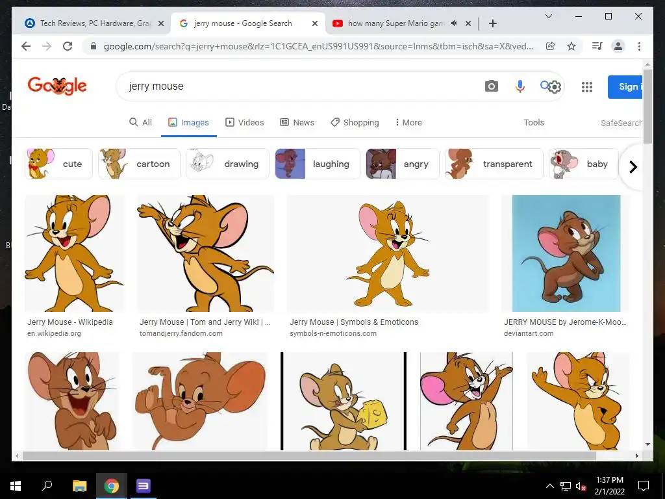Open File Explorer from the taskbar
This screenshot has height=499, width=665.
coord(79,486)
